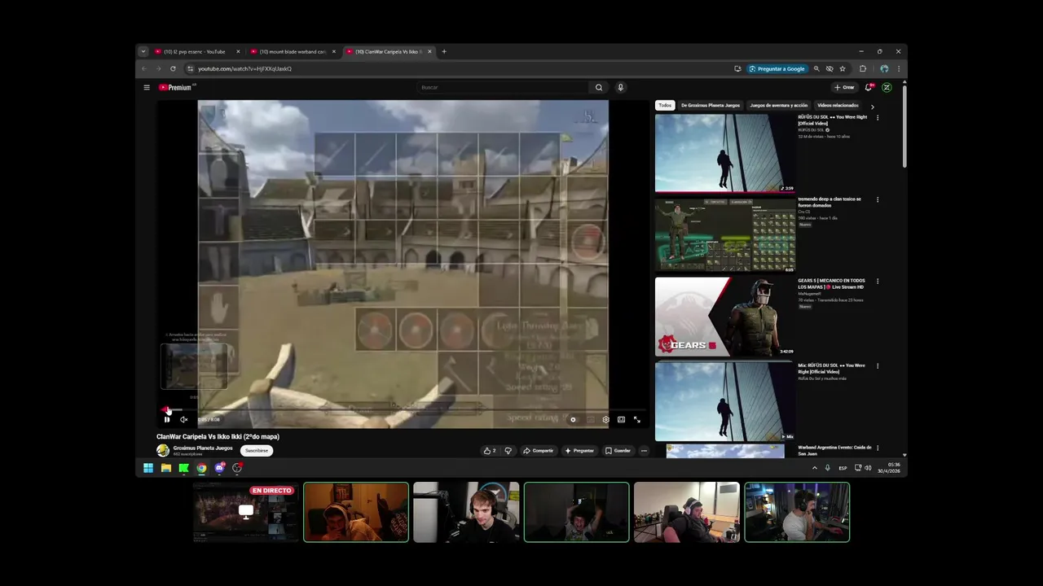Show more filter chips with the right arrow
Image resolution: width=1043 pixels, height=586 pixels.
pyautogui.click(x=872, y=106)
